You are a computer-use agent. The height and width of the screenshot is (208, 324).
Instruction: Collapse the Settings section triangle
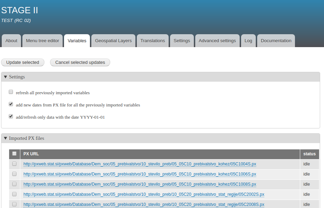[6, 77]
